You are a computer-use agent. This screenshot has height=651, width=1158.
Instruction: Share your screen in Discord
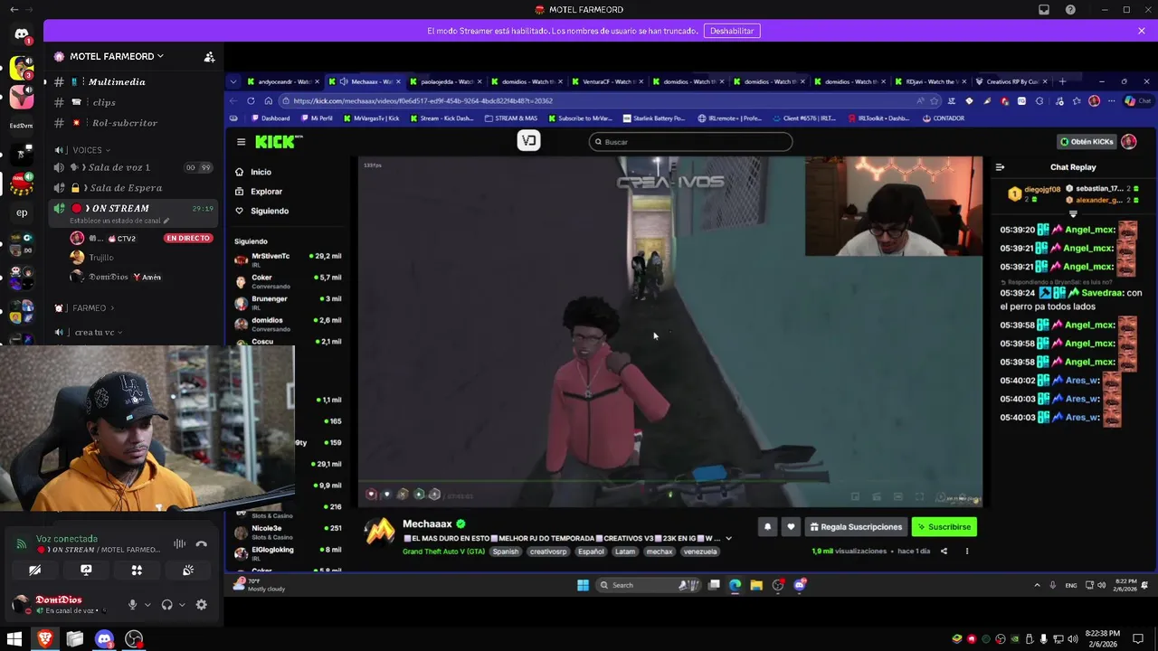[x=86, y=571]
